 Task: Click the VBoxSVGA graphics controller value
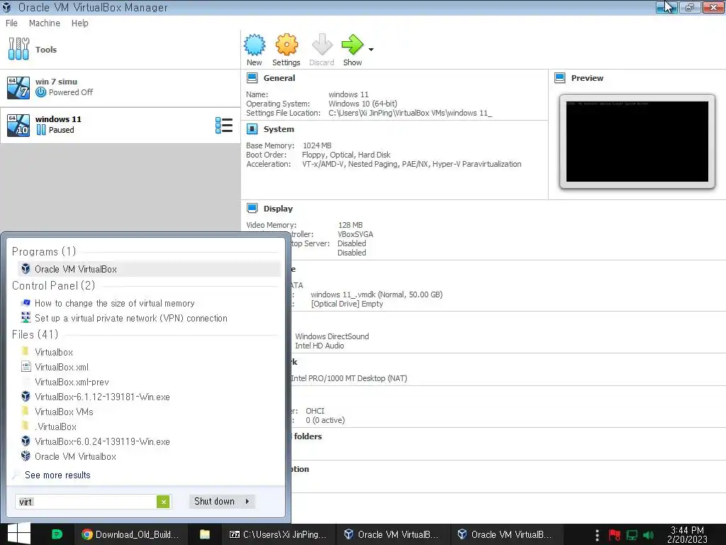(x=355, y=234)
